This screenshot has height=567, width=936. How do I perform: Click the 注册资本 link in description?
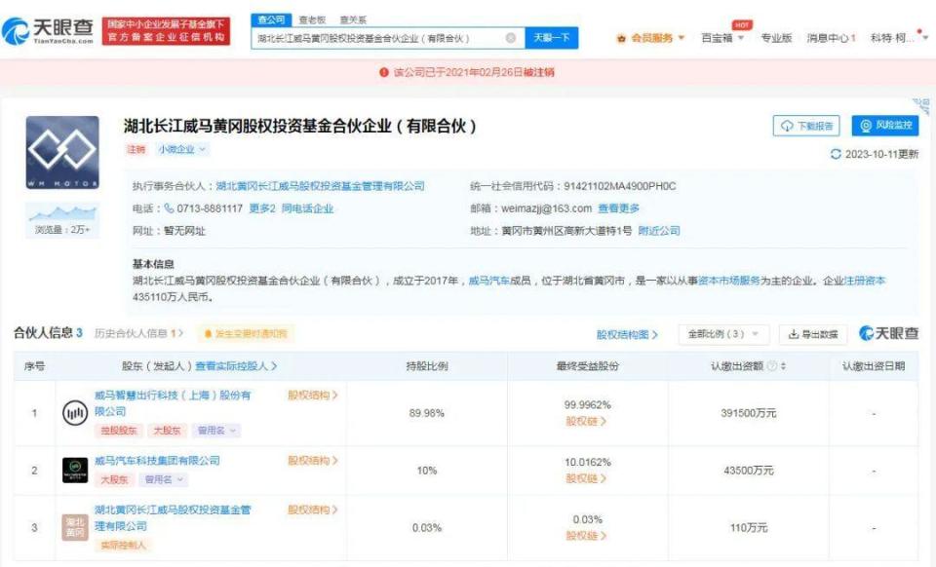[865, 281]
